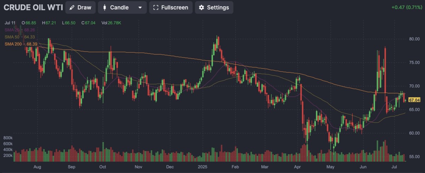Screen dimensions: 425x173
Task: Click the 60.00 price axis label
Action: pos(414,133)
